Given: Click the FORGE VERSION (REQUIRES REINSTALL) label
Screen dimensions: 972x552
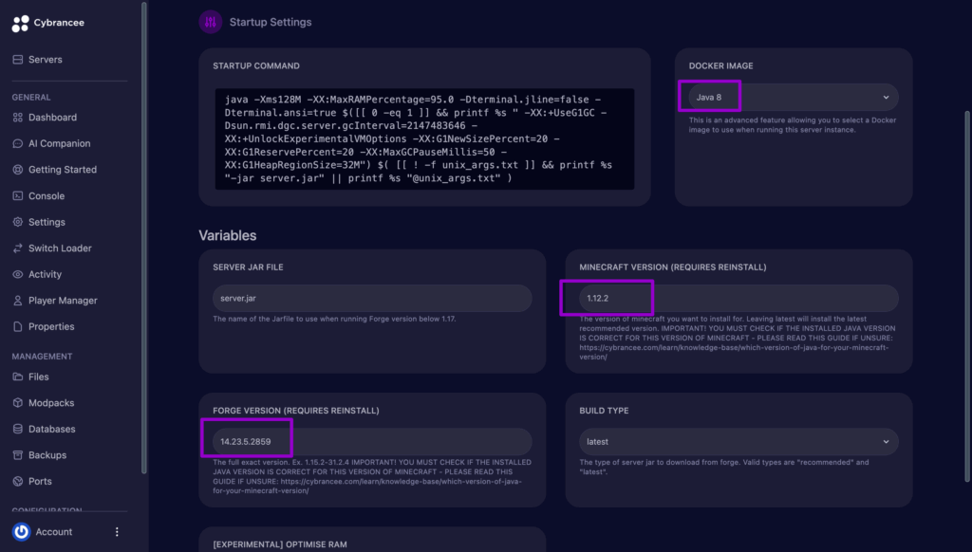Looking at the screenshot, I should tap(296, 411).
